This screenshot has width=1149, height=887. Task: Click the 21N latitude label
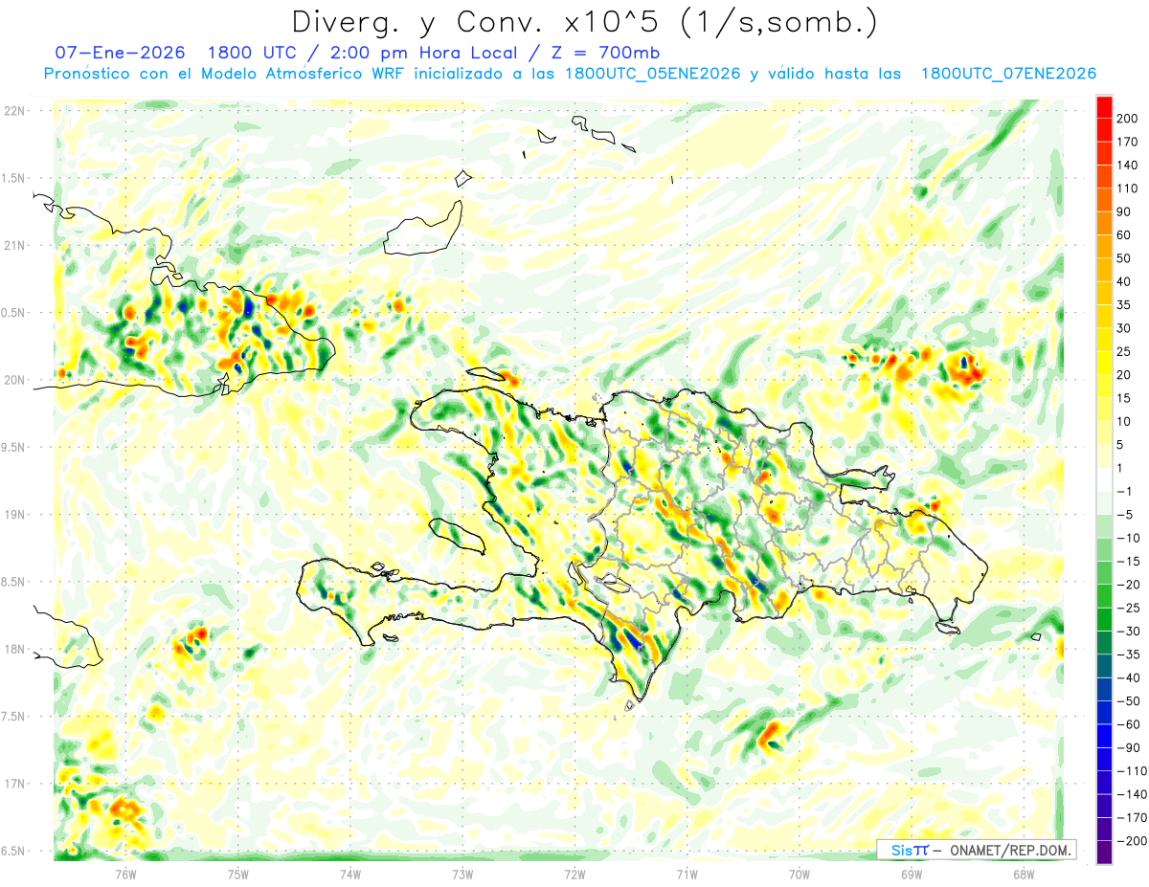pyautogui.click(x=14, y=245)
